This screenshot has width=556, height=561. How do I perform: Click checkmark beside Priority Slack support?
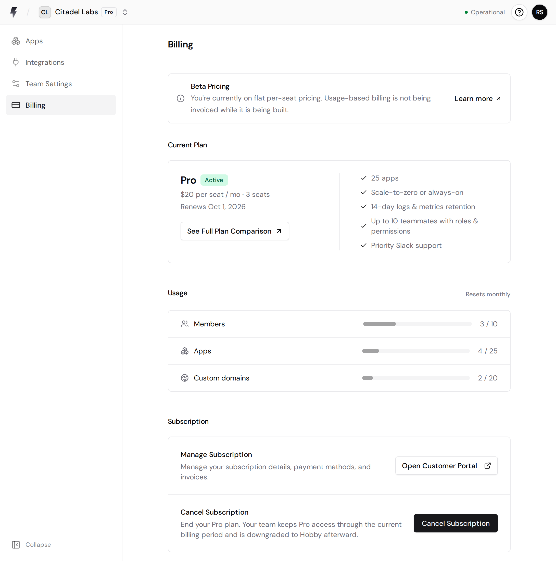363,245
